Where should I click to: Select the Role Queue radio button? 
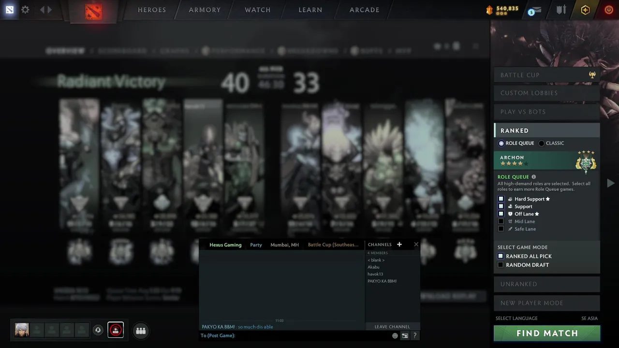(x=501, y=143)
